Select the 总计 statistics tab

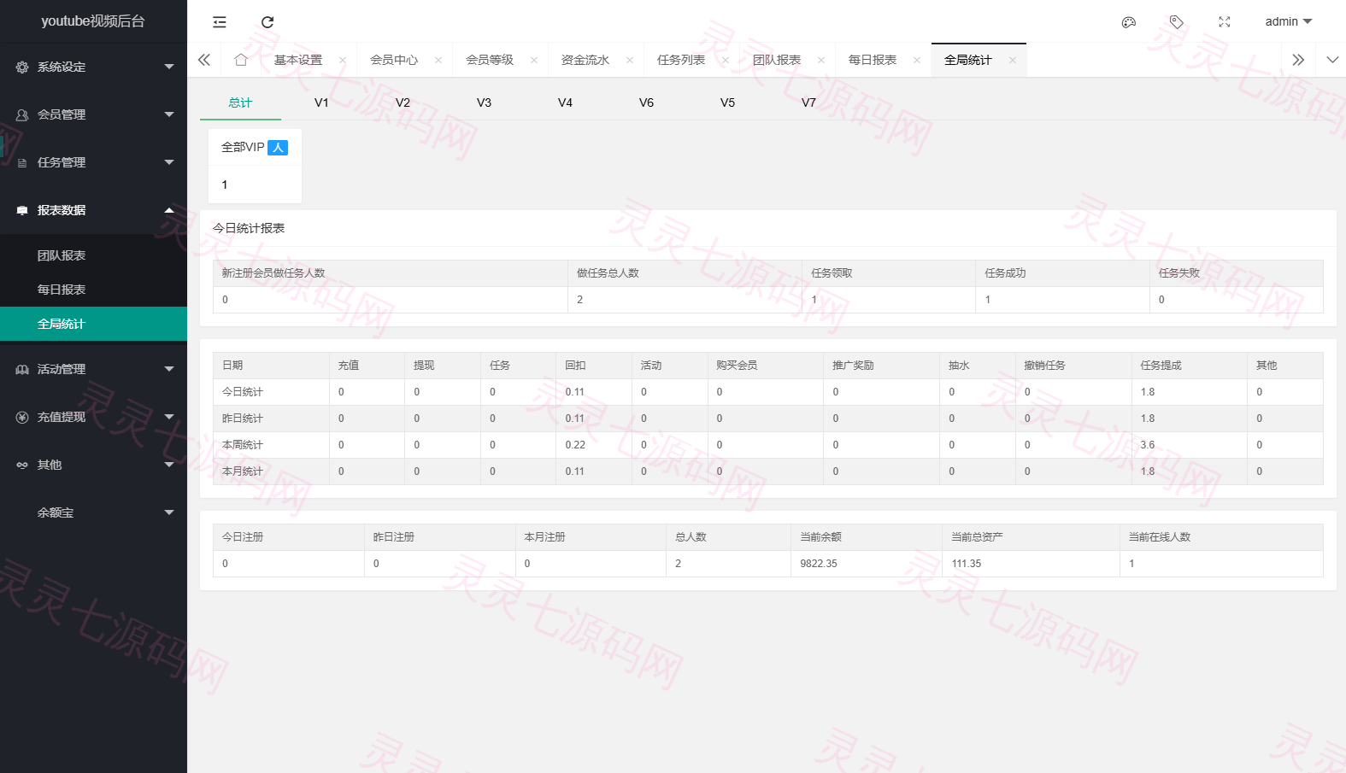240,102
